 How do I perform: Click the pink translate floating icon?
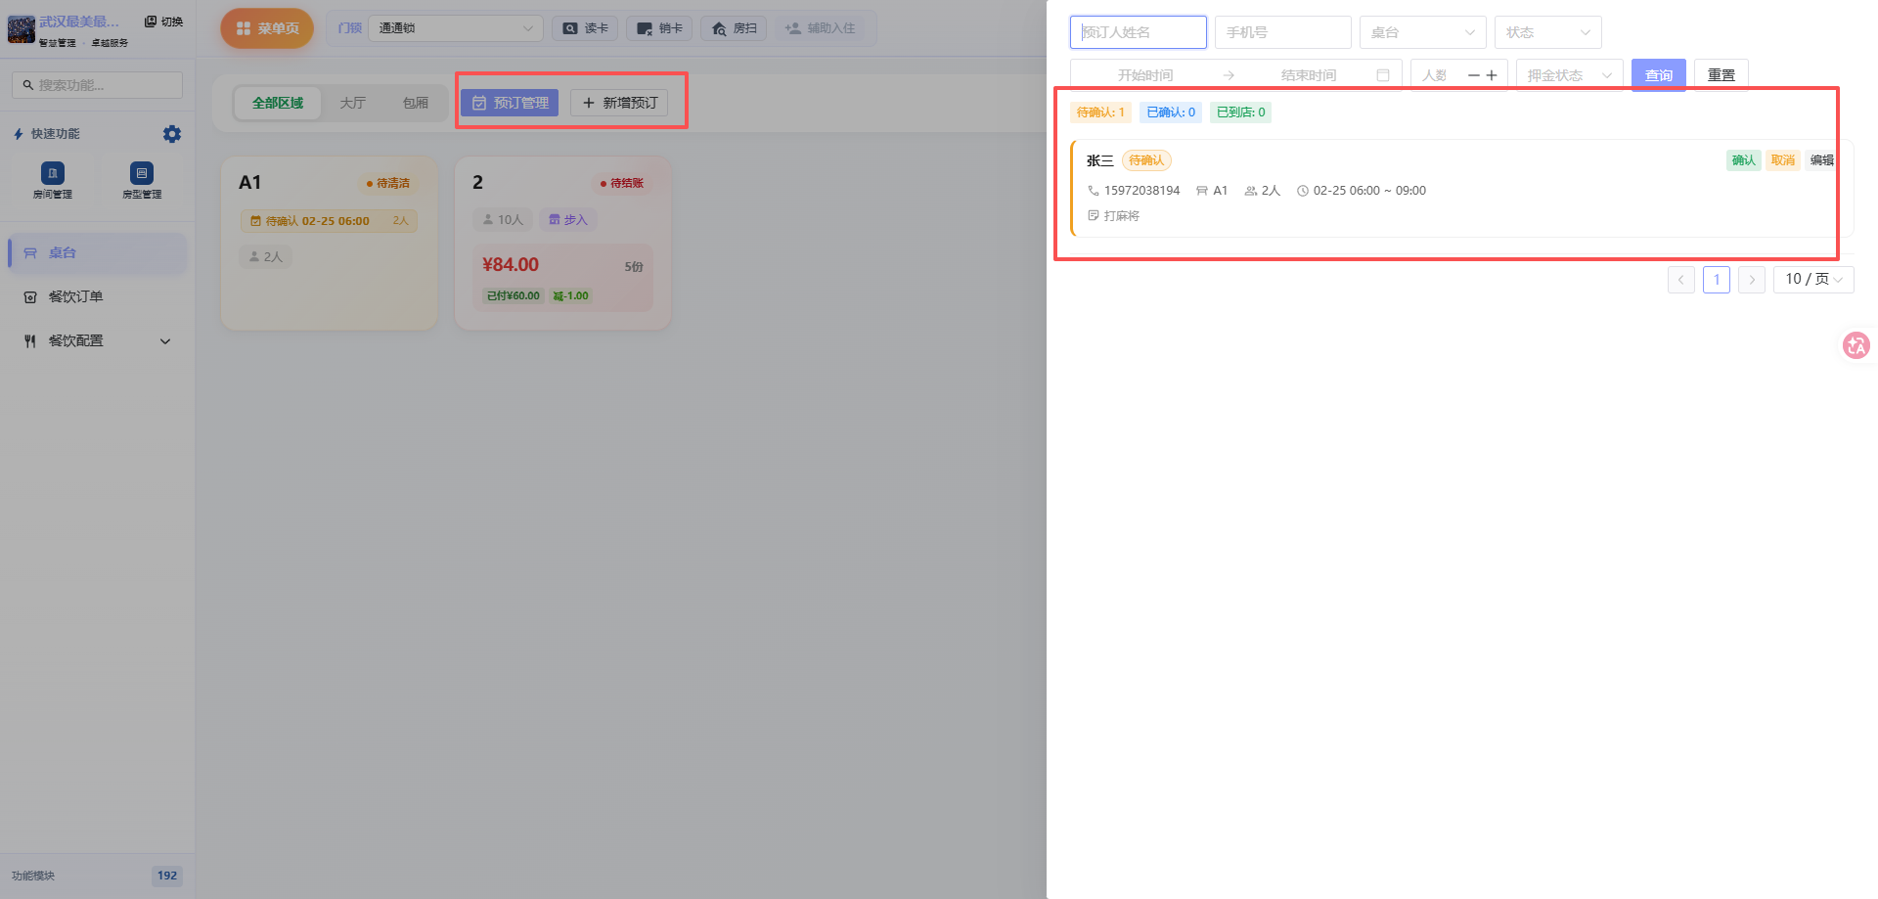tap(1856, 345)
